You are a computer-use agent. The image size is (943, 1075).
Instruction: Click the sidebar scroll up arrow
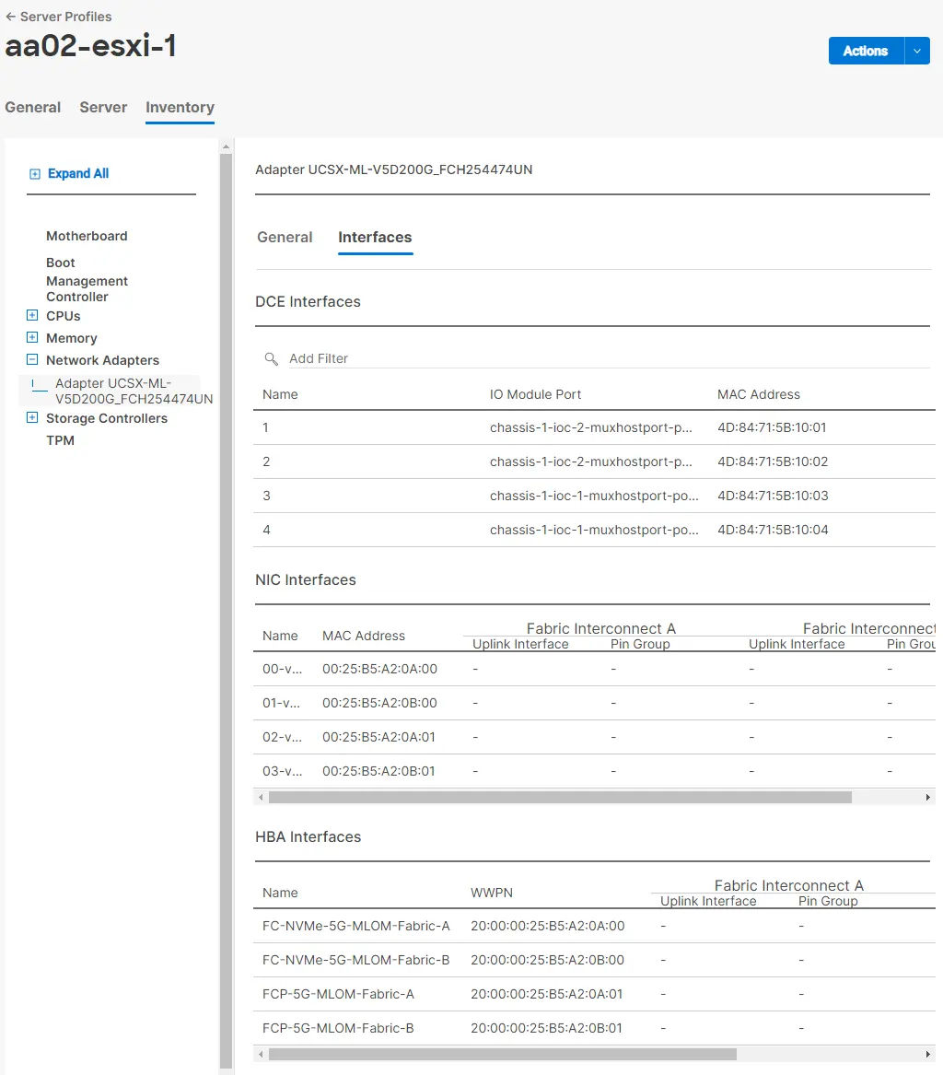point(226,146)
